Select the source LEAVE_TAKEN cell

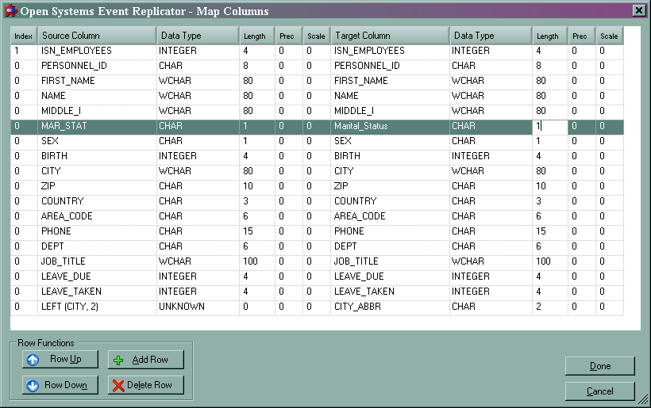pyautogui.click(x=97, y=292)
